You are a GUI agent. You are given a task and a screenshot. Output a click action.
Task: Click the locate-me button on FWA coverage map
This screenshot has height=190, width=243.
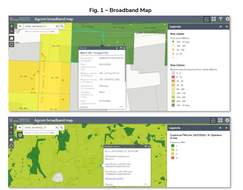(11, 145)
